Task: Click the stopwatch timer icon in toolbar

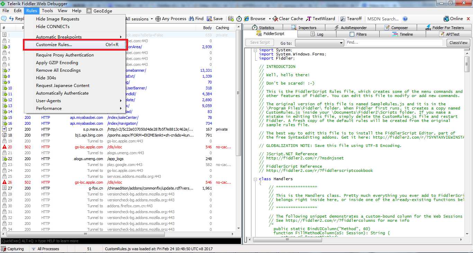Action: click(239, 19)
